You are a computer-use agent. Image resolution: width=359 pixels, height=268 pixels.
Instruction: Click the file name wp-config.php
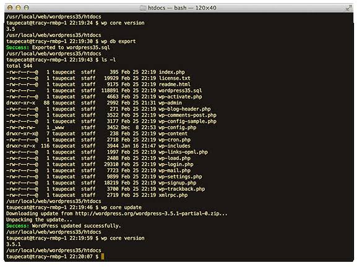pyautogui.click(x=178, y=127)
